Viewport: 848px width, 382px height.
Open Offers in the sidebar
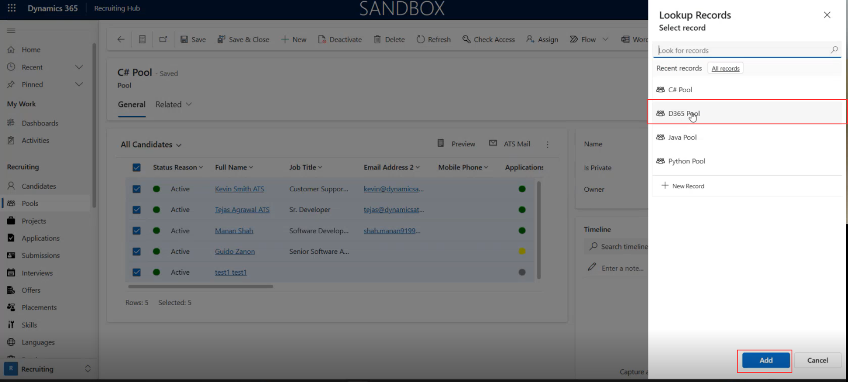(x=31, y=290)
